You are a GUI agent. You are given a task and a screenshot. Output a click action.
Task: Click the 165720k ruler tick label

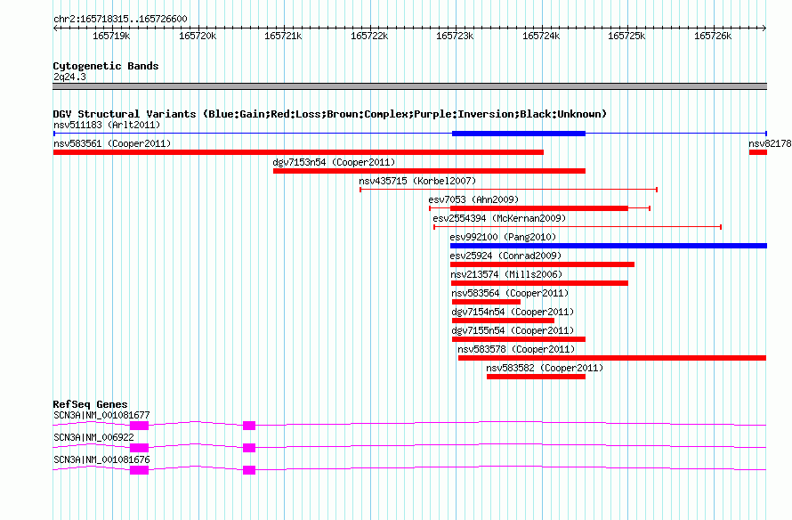[198, 36]
